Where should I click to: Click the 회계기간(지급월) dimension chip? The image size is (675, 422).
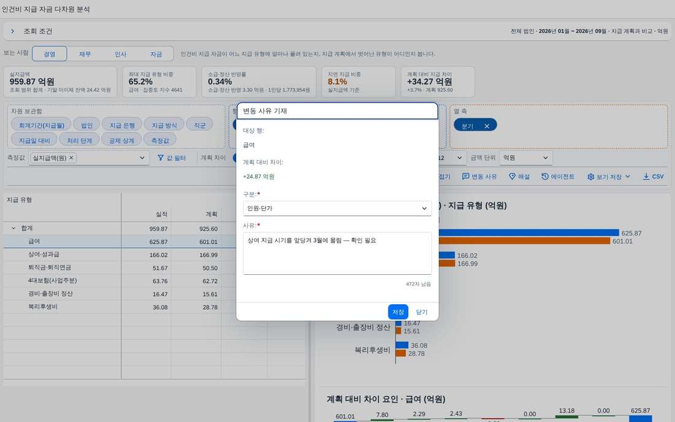click(x=41, y=125)
